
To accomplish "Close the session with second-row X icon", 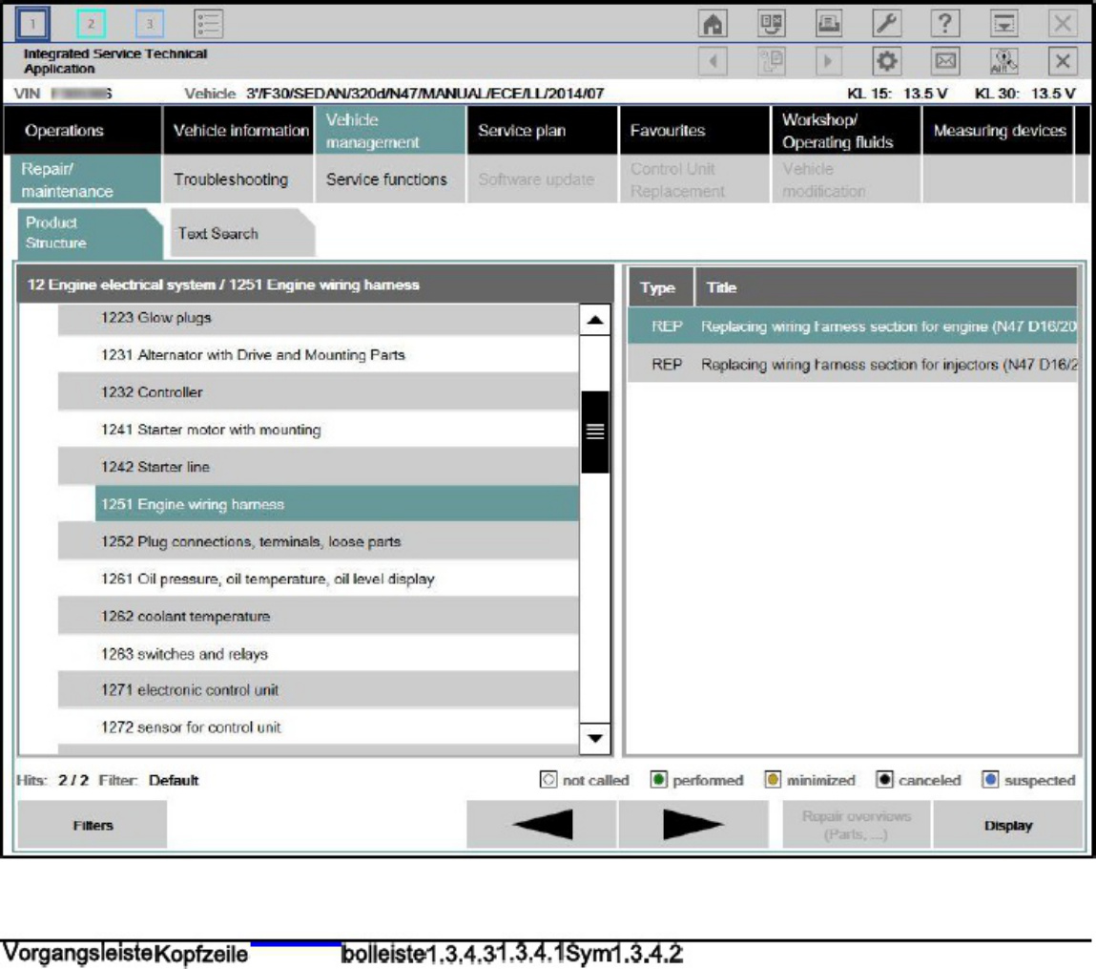I will point(1063,61).
